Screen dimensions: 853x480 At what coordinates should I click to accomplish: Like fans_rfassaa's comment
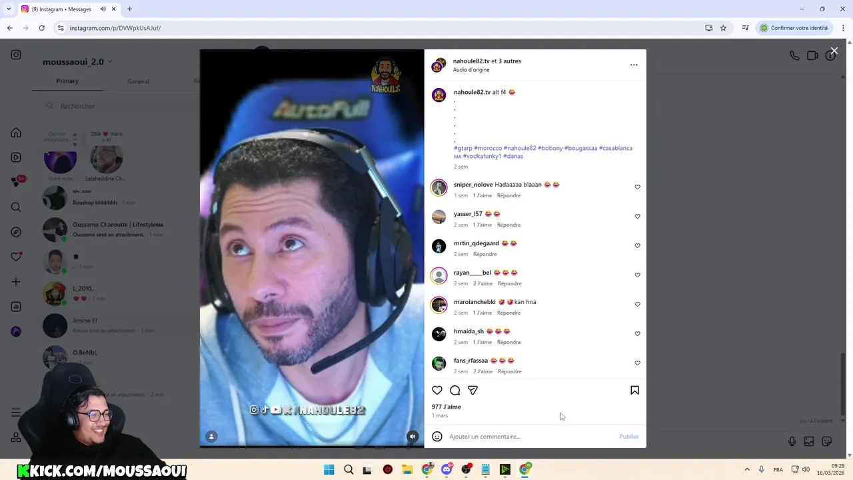click(637, 363)
